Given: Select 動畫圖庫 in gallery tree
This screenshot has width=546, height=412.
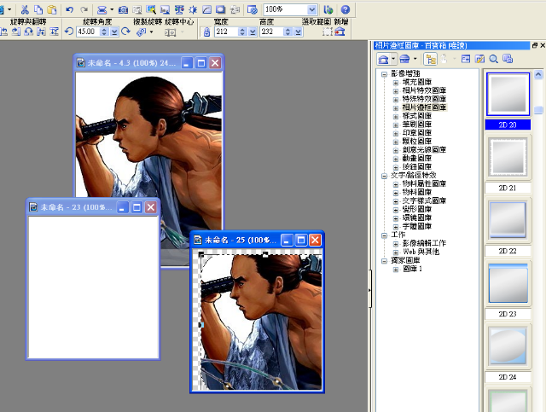Looking at the screenshot, I should click(x=417, y=159).
